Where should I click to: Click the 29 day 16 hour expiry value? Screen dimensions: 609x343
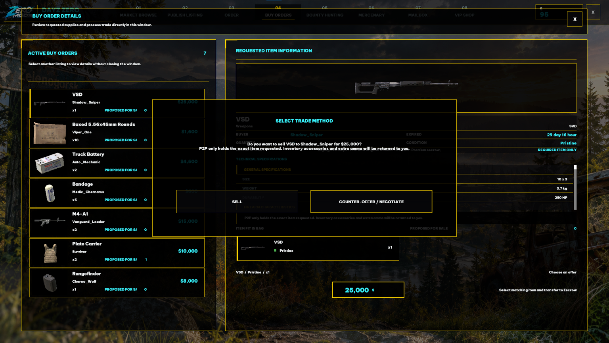[x=561, y=135]
